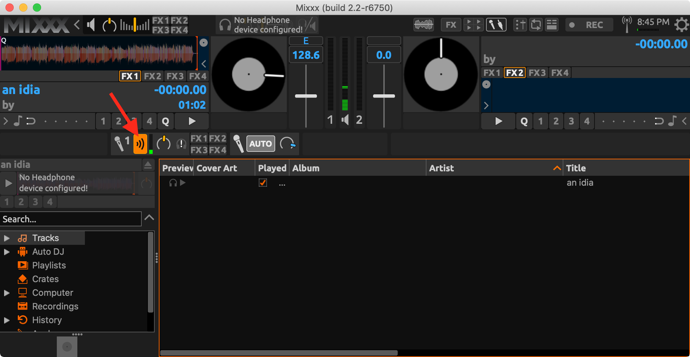Play deck 1 track
The image size is (690, 357).
(x=192, y=121)
